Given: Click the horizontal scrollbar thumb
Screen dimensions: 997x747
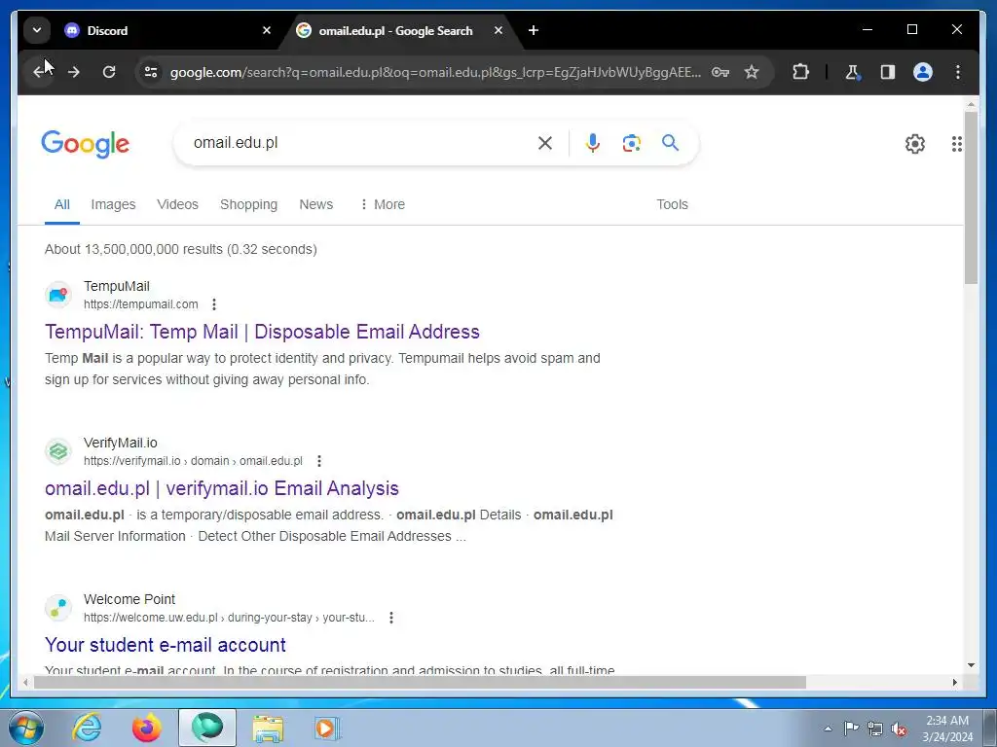Looking at the screenshot, I should coord(420,682).
